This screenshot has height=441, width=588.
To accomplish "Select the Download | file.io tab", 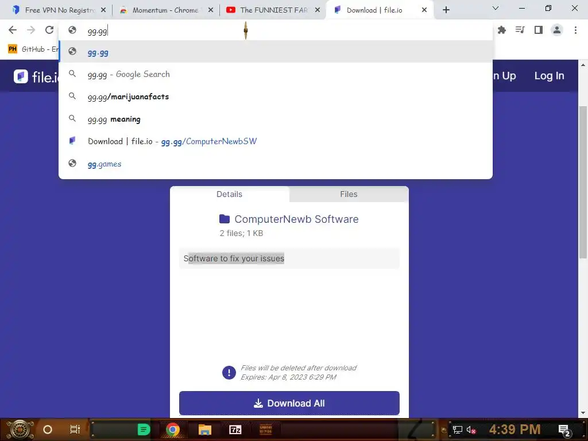I will [380, 10].
